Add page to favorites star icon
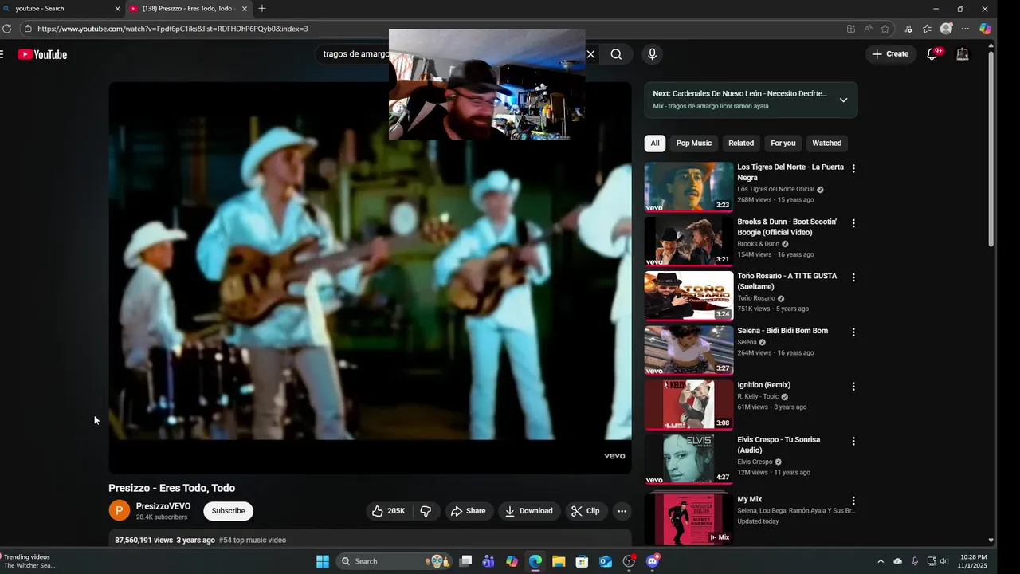 885,29
